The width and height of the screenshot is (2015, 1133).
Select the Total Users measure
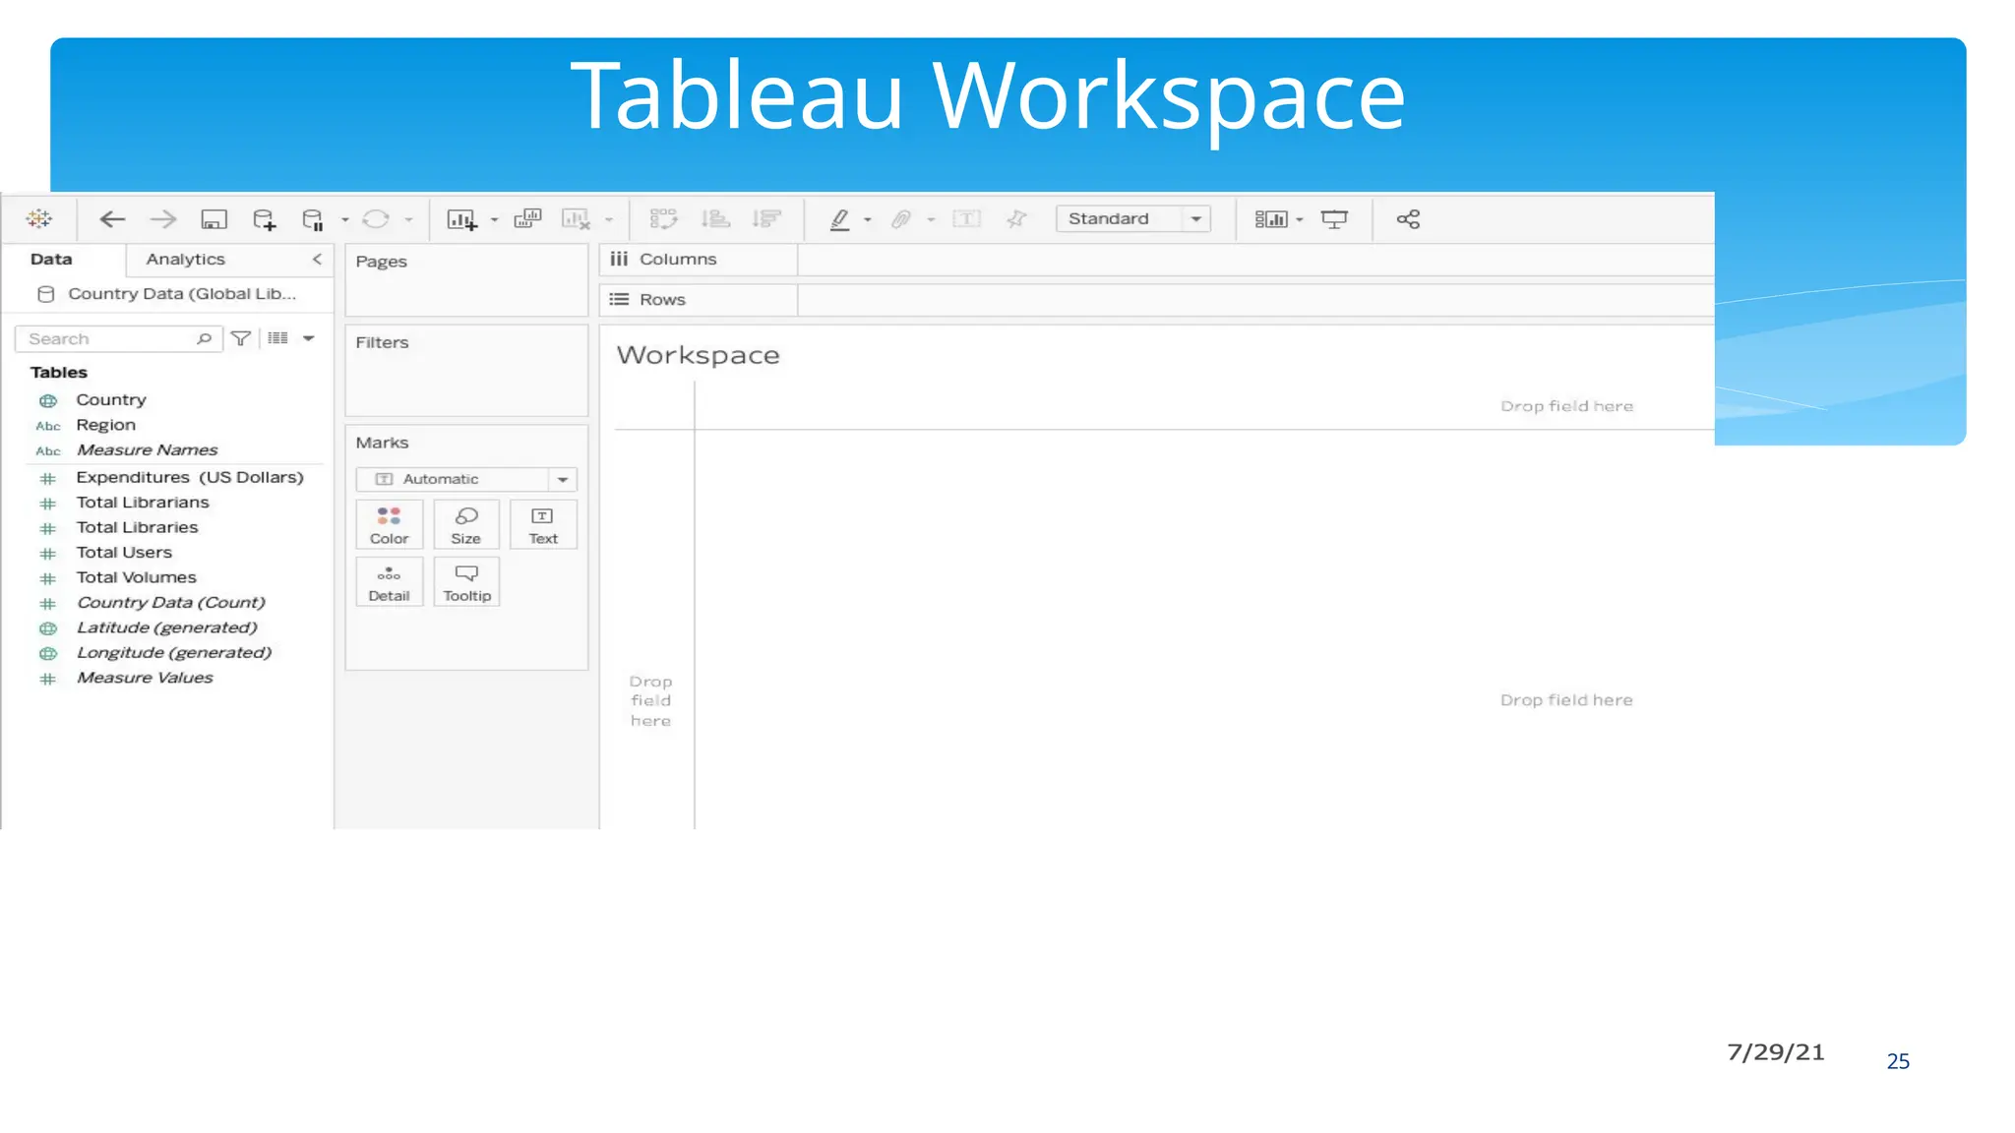tap(124, 553)
